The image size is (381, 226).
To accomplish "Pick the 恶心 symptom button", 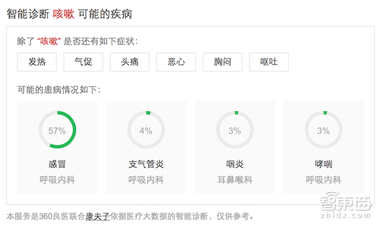I will [176, 62].
